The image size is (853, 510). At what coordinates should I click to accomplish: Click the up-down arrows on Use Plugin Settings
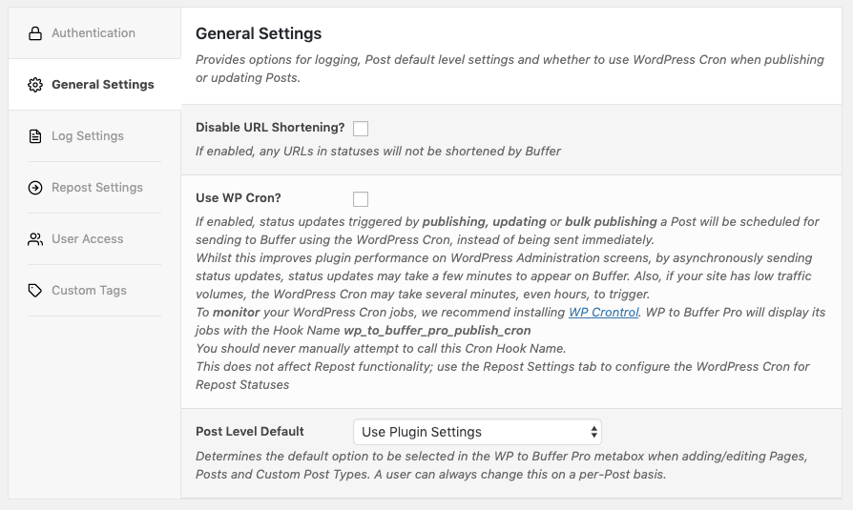click(594, 432)
